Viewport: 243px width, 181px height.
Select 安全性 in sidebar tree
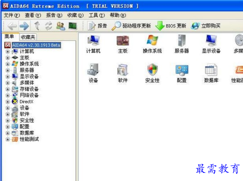pos(27,121)
